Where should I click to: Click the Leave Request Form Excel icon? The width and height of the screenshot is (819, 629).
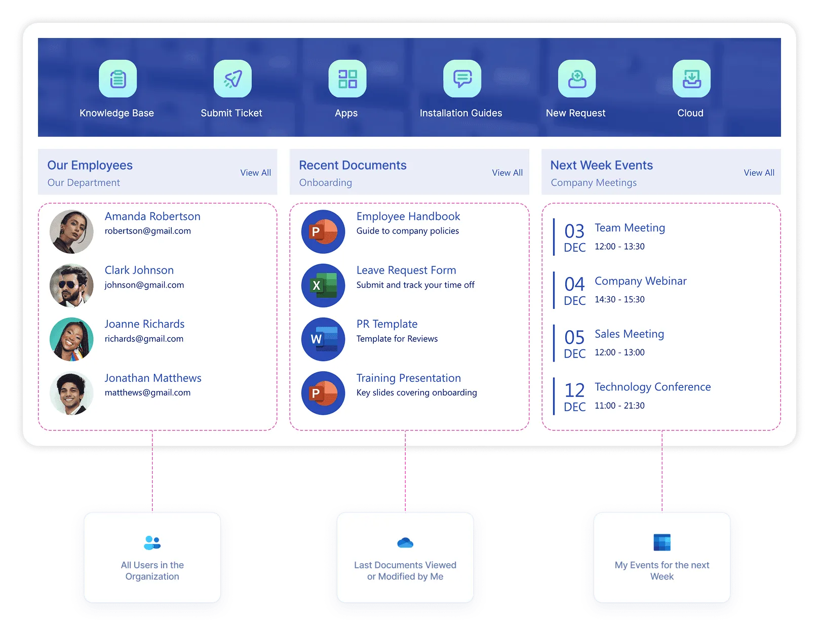323,285
